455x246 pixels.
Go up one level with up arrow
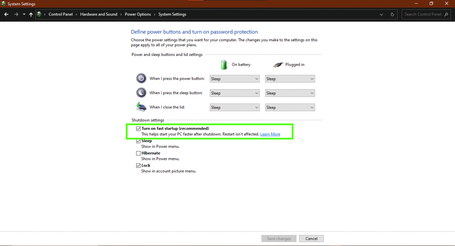click(31, 14)
